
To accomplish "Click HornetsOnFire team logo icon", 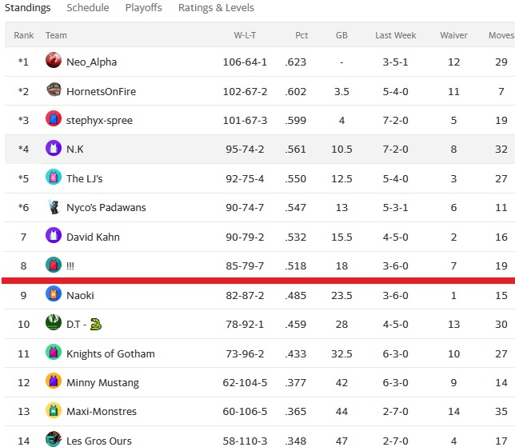I will 54,90.
